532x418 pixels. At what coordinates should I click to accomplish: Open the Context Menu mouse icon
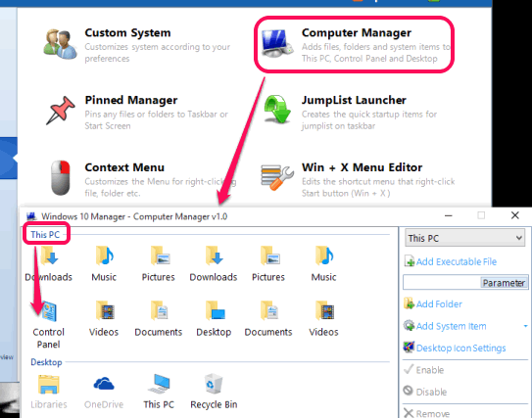click(x=61, y=177)
